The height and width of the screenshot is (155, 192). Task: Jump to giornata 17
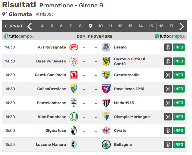coord(171,26)
